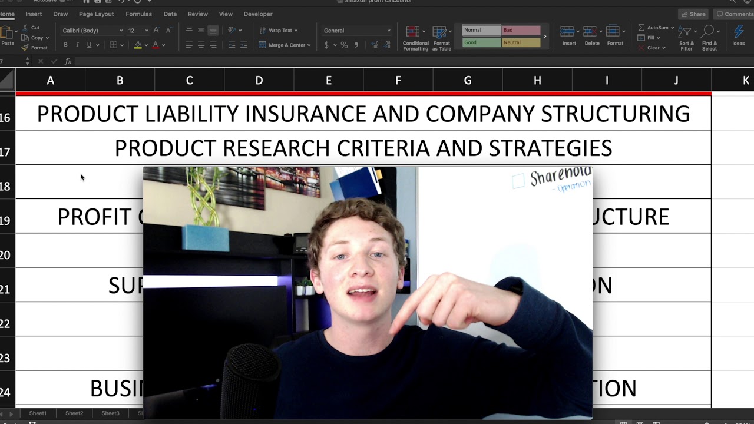The image size is (754, 424).
Task: Apply the yellow fill color
Action: click(138, 45)
